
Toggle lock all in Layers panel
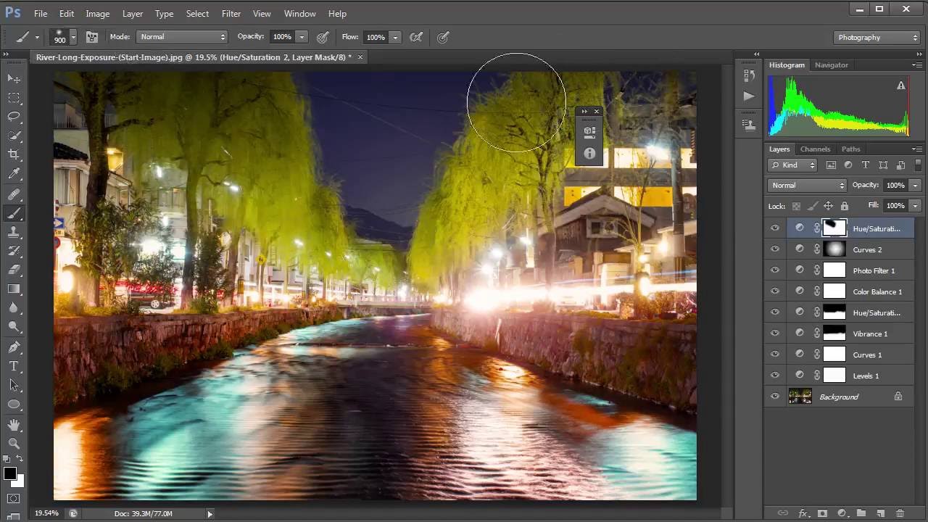point(844,206)
